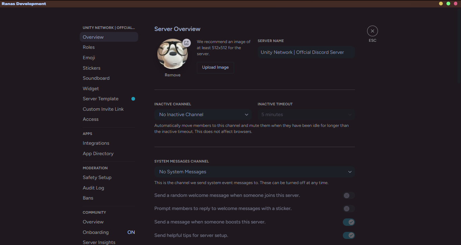Click the yellow window control dot

click(441, 4)
